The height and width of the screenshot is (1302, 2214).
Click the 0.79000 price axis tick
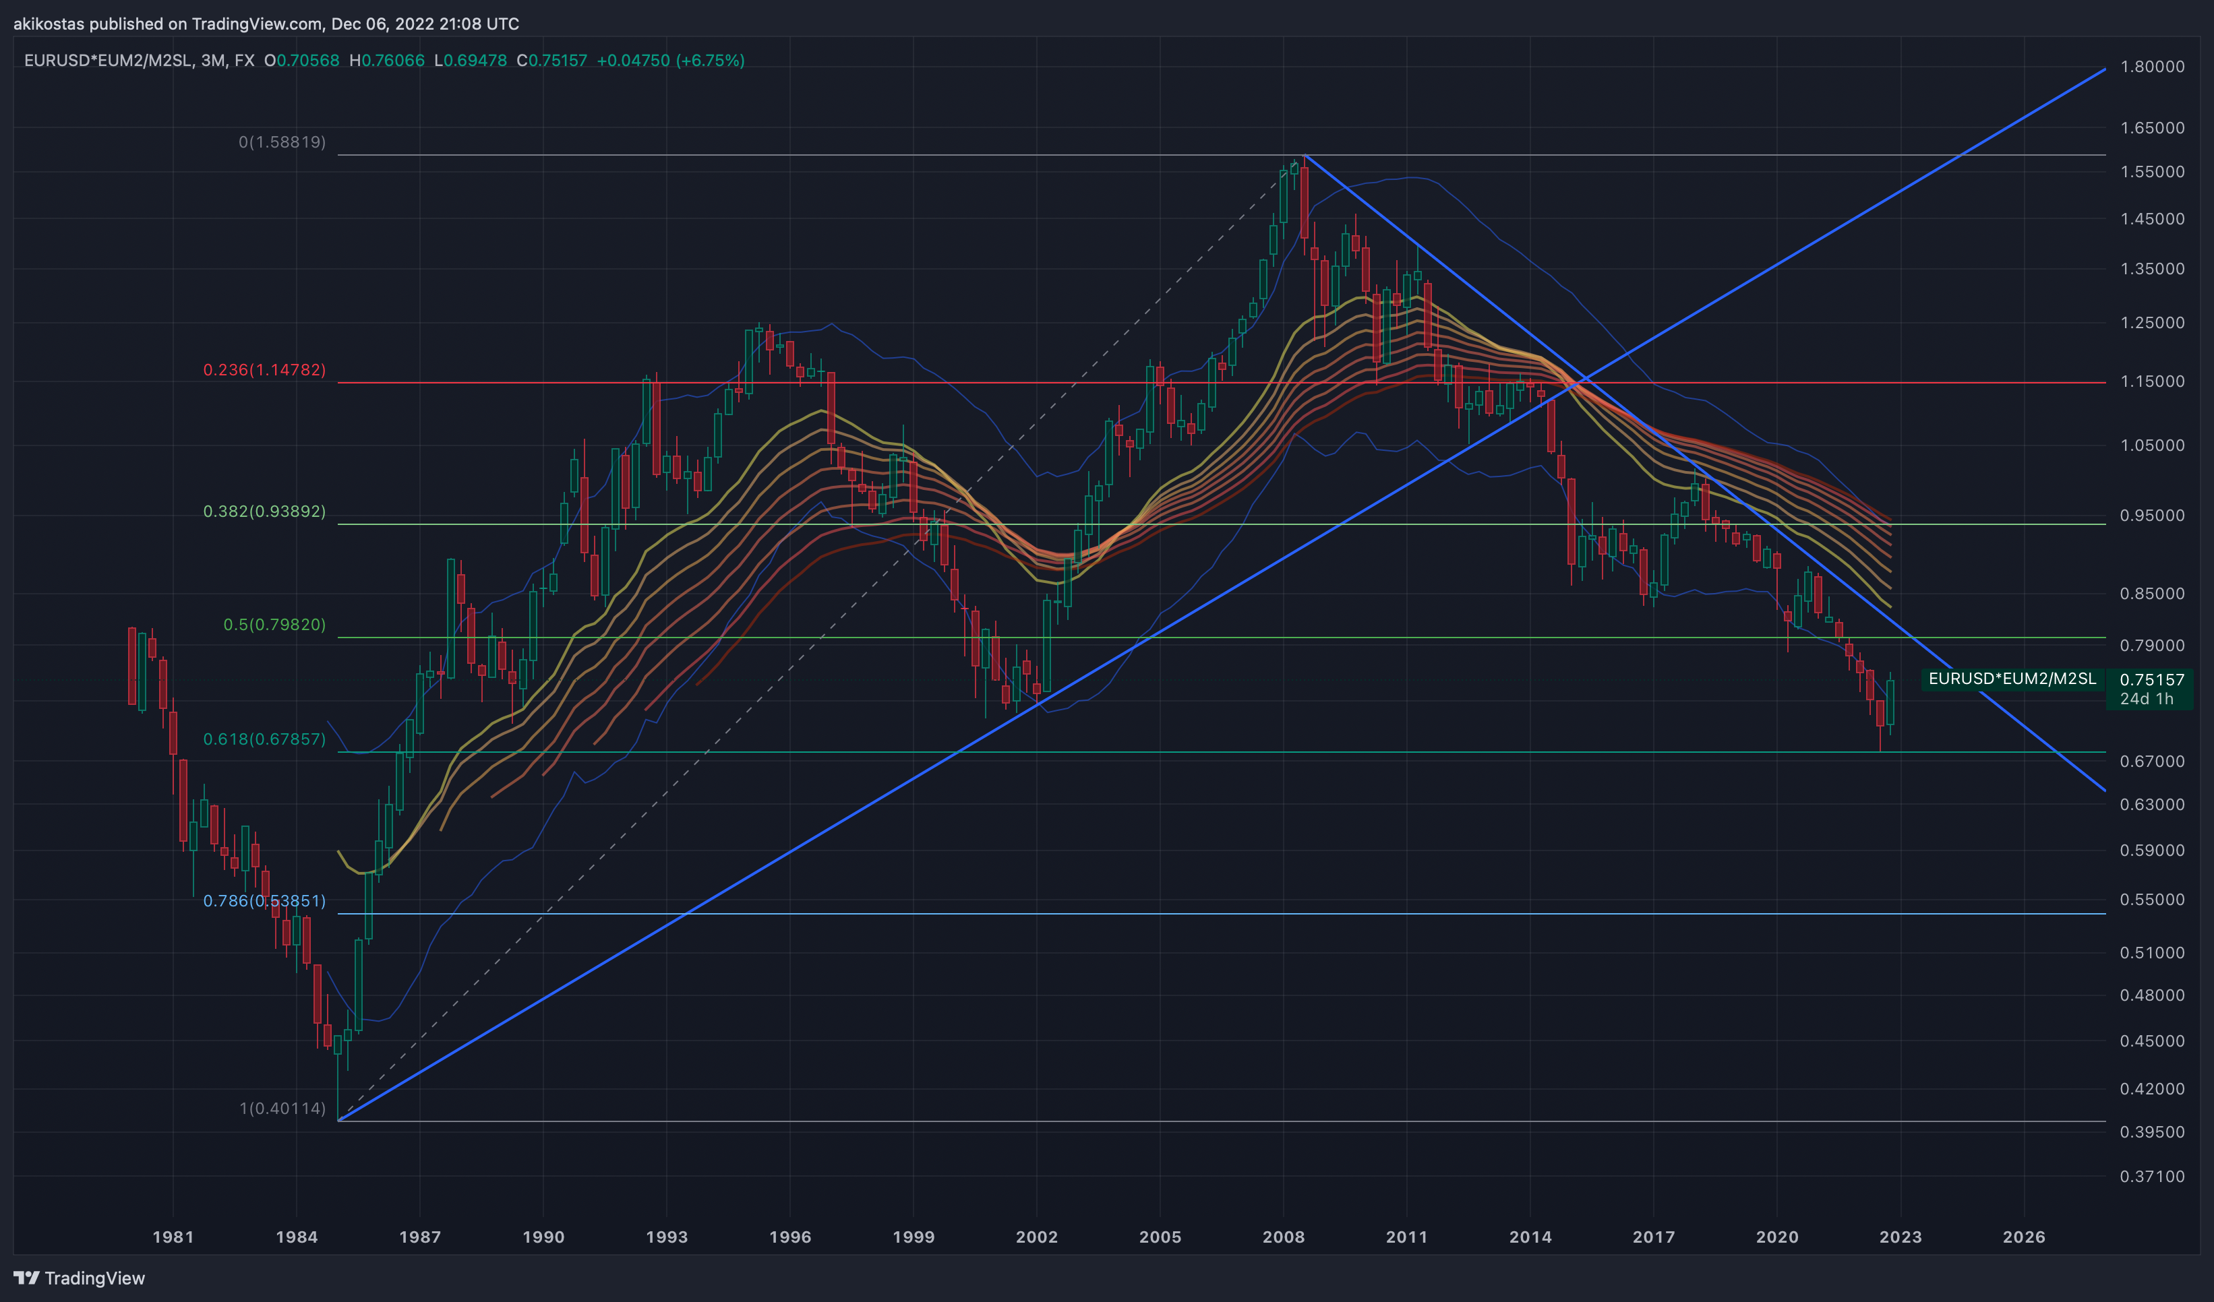point(2151,646)
